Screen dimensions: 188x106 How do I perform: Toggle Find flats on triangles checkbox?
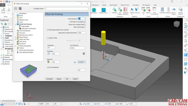(85, 22)
